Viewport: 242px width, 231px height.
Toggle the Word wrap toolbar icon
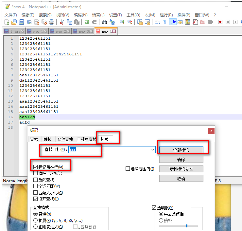click(x=157, y=22)
